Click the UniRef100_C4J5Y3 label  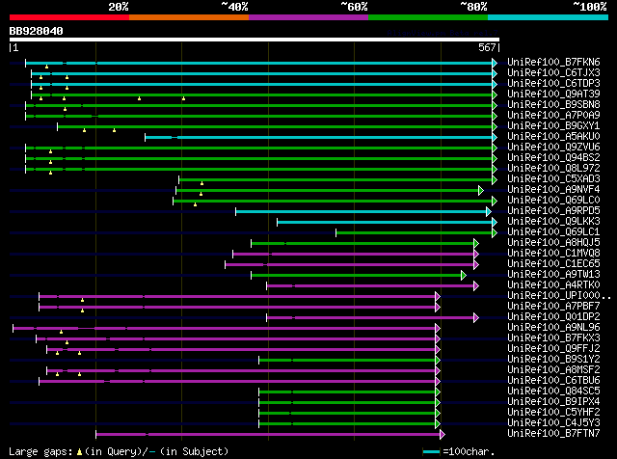coord(553,423)
